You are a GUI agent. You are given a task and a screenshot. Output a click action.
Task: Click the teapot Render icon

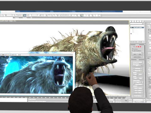[99, 15]
